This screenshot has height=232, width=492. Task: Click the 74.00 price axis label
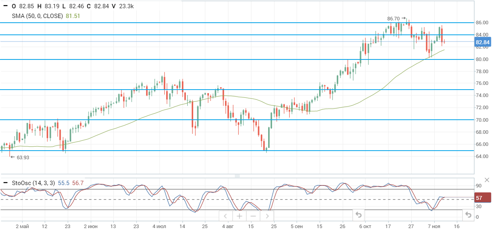click(481, 95)
